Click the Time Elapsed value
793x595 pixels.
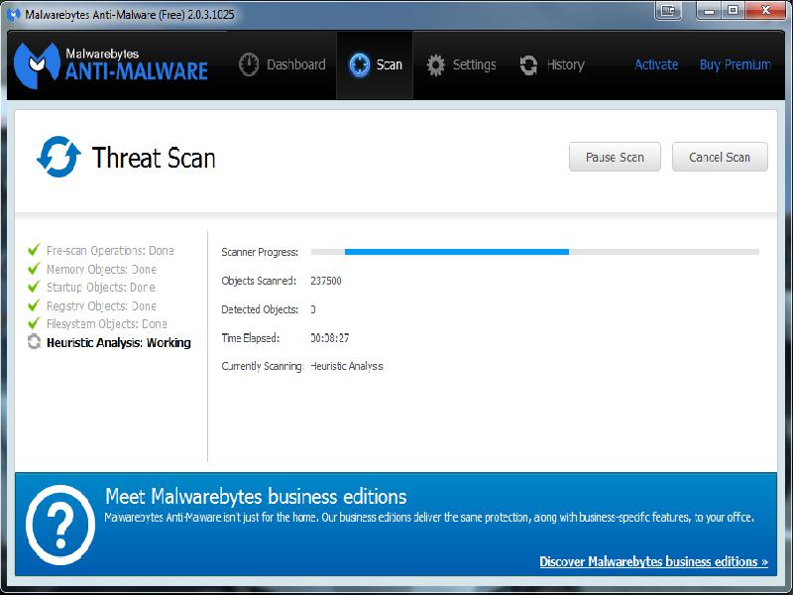pos(330,337)
